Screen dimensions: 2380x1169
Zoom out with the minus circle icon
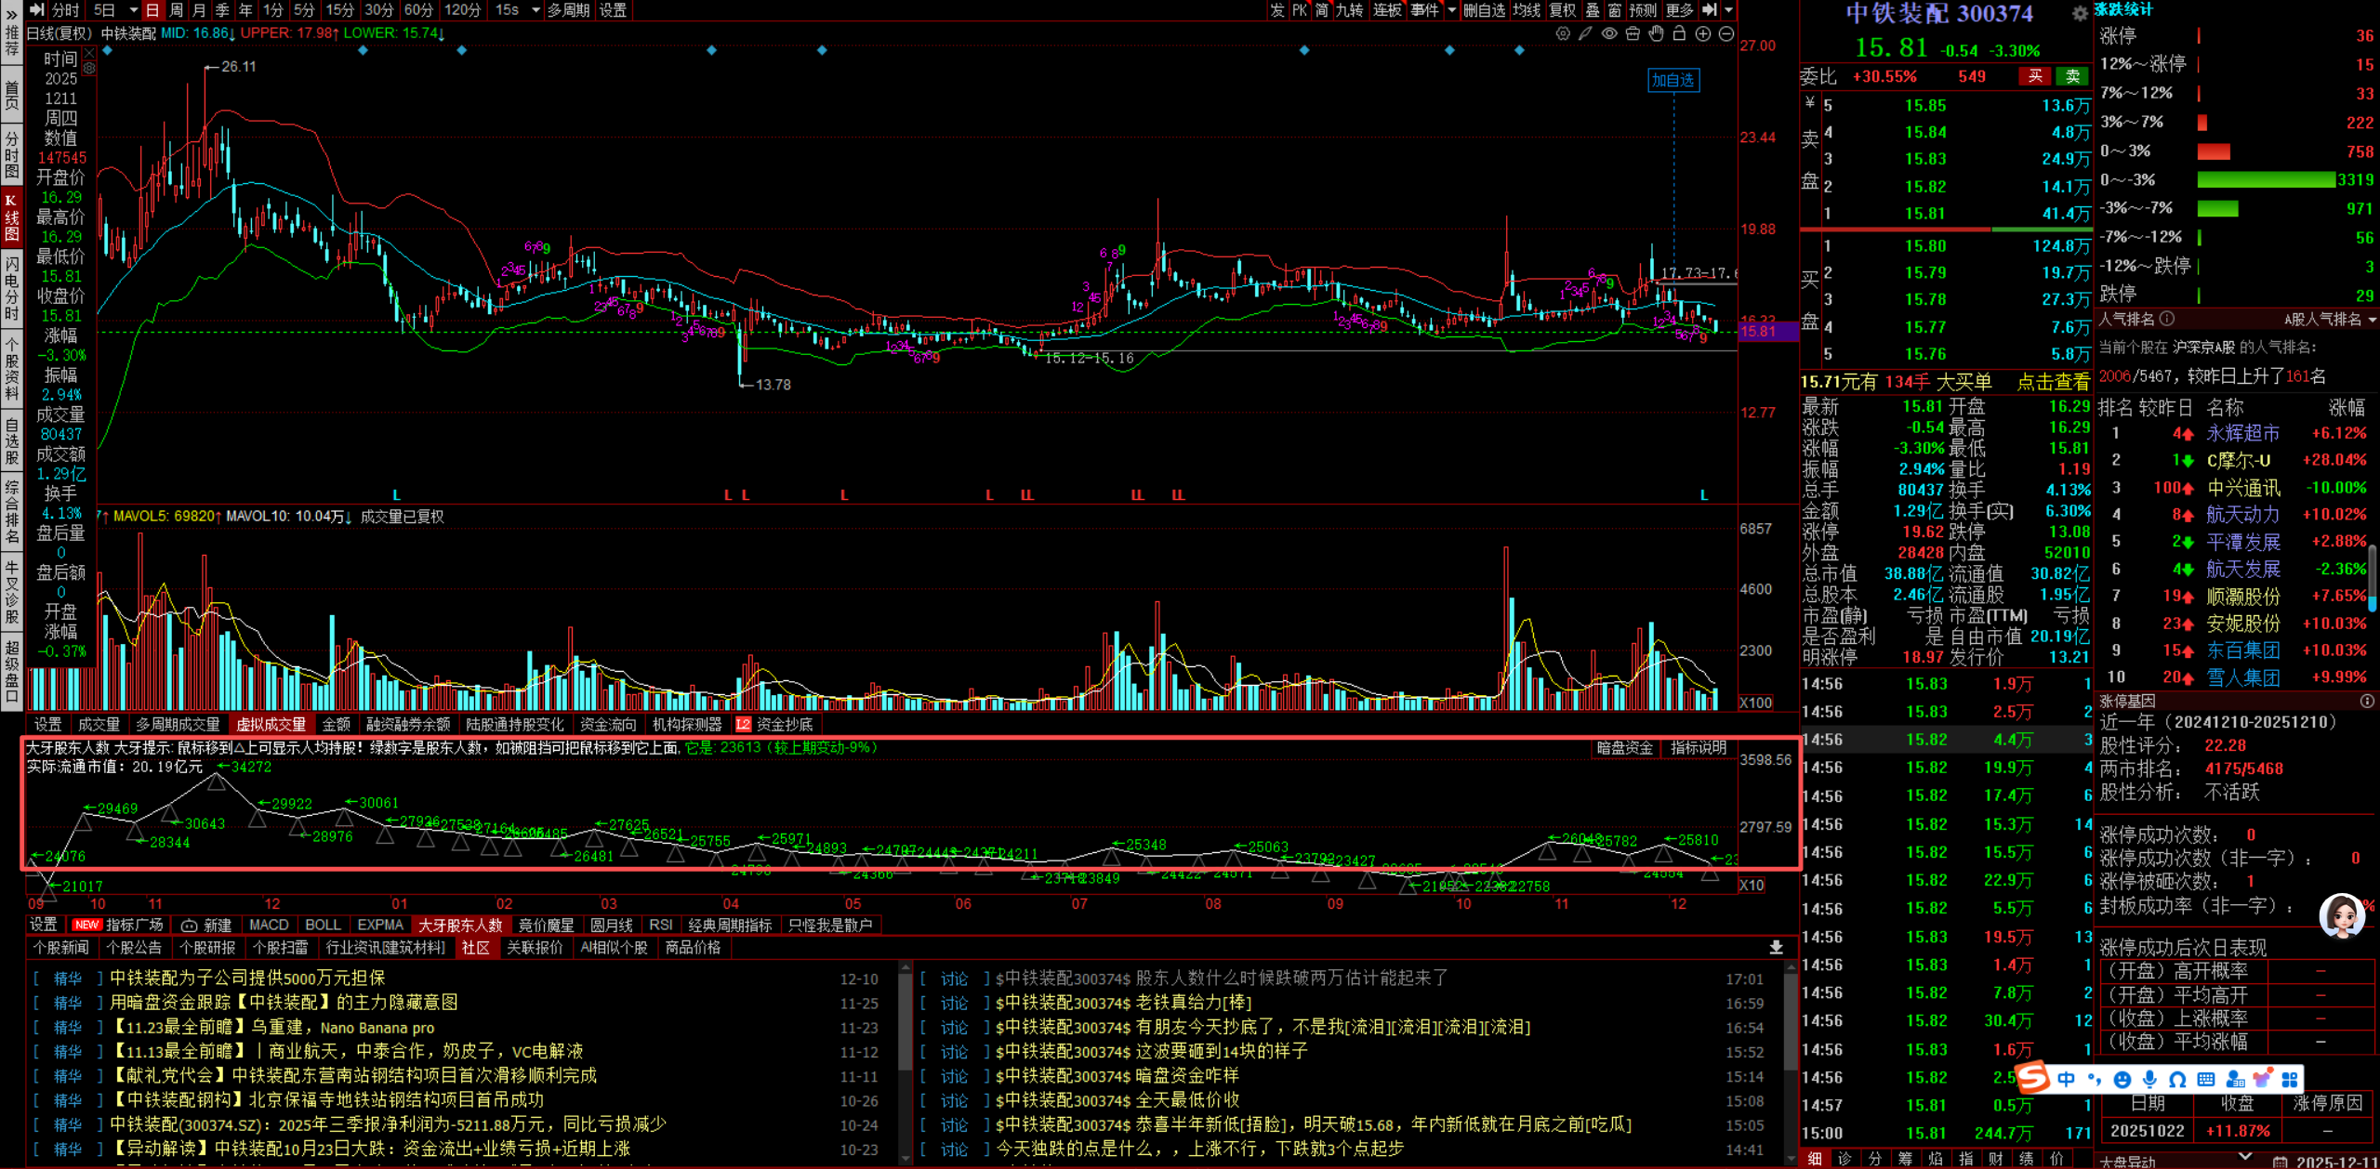pyautogui.click(x=1726, y=34)
